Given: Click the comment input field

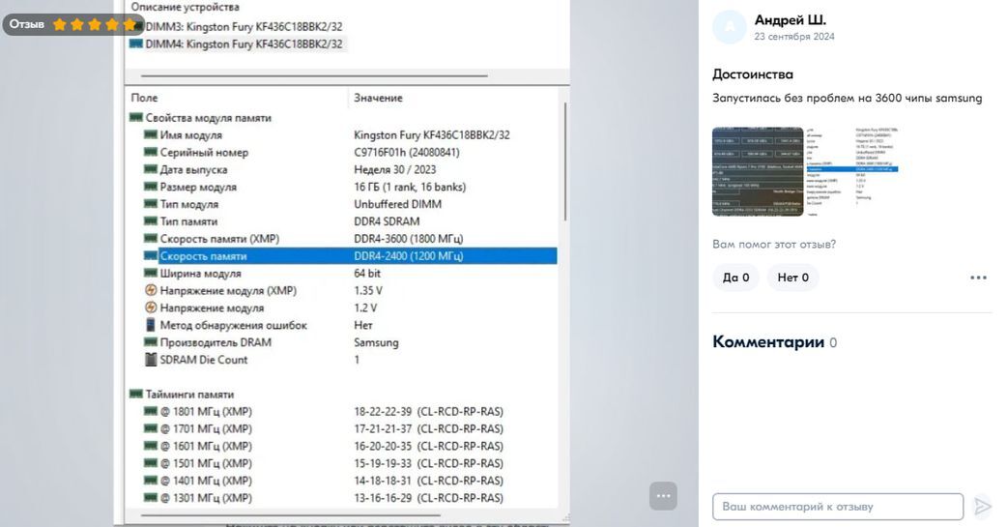Looking at the screenshot, I should [837, 507].
